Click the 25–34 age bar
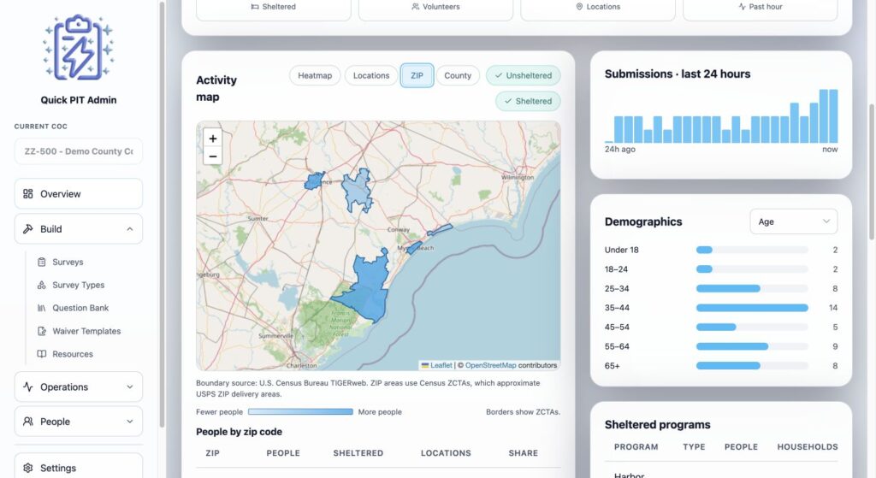Image resolution: width=876 pixels, height=478 pixels. (728, 289)
